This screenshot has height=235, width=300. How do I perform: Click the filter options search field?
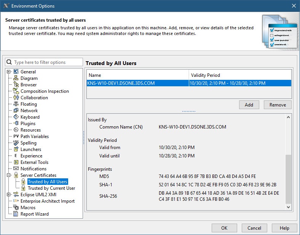click(47, 62)
